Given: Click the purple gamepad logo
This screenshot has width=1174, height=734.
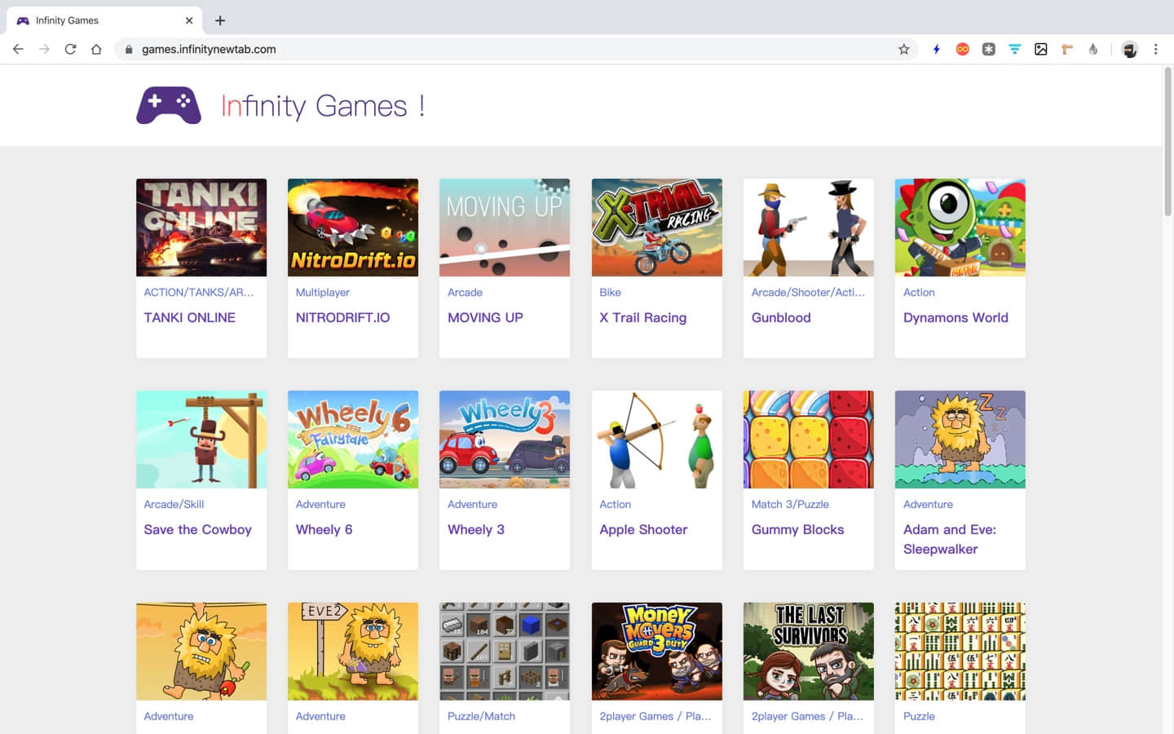Looking at the screenshot, I should (x=169, y=105).
